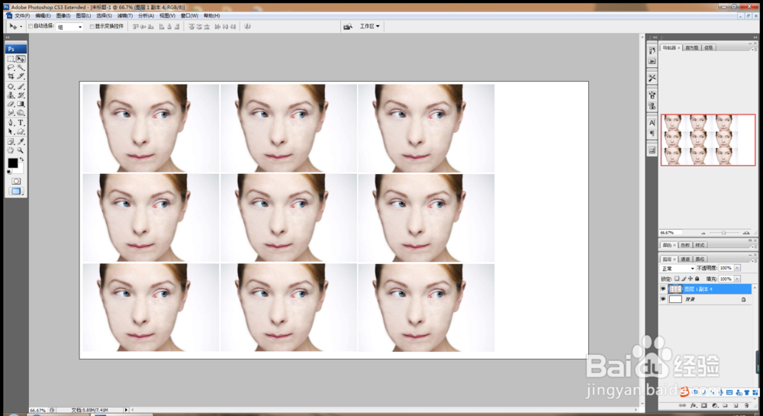The image size is (763, 416).
Task: Choose the Horizontal Type tool
Action: tap(21, 122)
